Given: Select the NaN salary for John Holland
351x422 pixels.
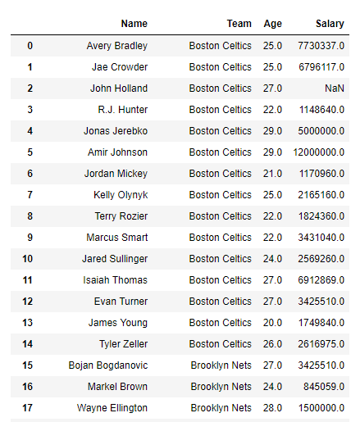Looking at the screenshot, I should [335, 88].
